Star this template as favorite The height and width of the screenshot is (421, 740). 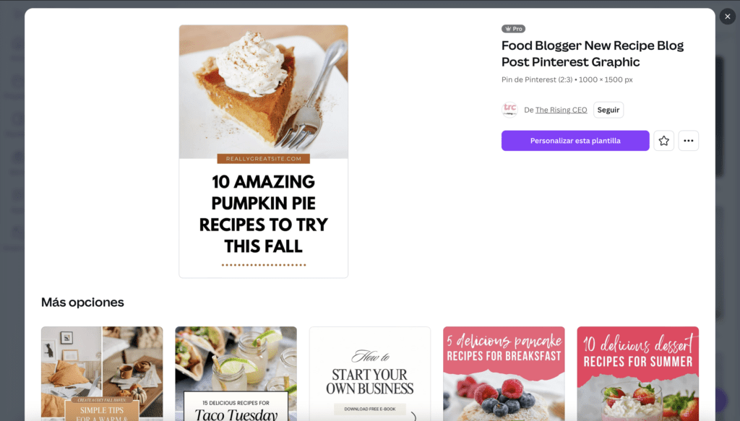(x=663, y=141)
